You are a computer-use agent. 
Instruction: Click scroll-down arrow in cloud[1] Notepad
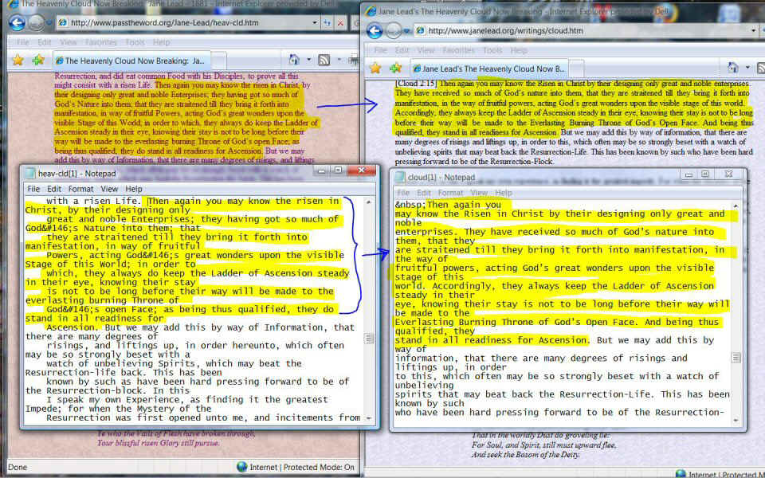[x=736, y=421]
